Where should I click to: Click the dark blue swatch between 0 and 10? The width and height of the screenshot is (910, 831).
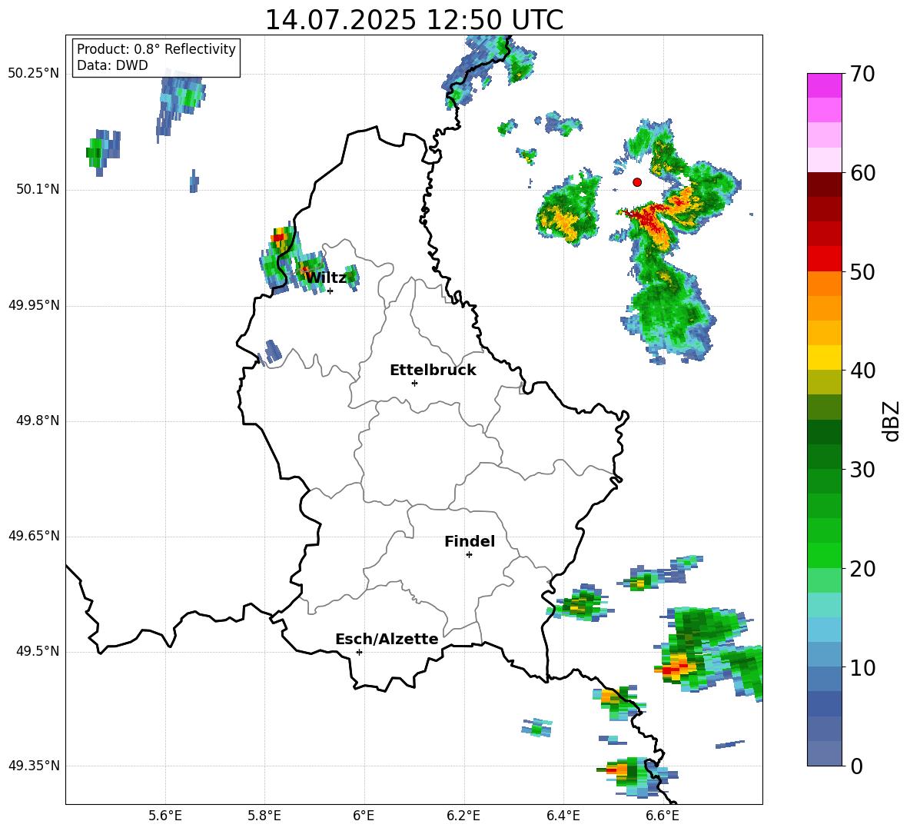[824, 704]
